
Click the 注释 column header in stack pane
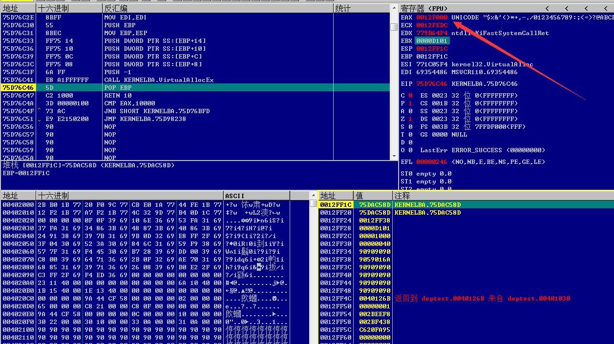503,196
